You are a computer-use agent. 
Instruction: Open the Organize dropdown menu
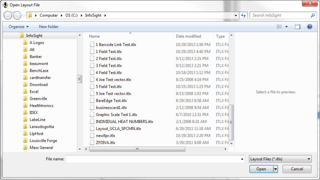19,27
